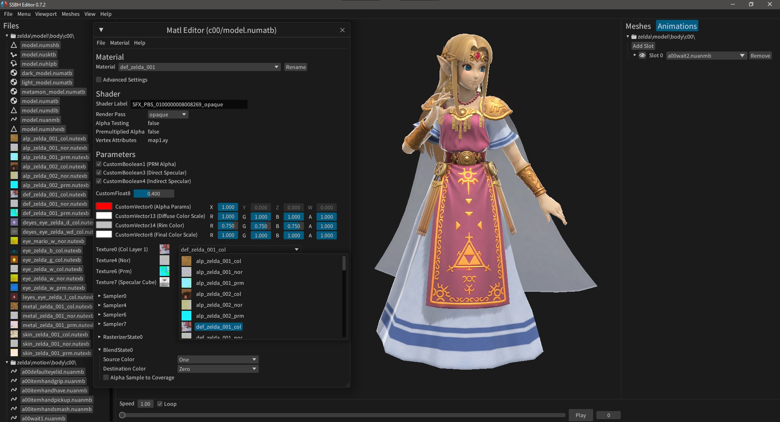This screenshot has width=780, height=422.
Task: Click the Texture0 Col Layer 1 thumbnail
Action: [164, 249]
